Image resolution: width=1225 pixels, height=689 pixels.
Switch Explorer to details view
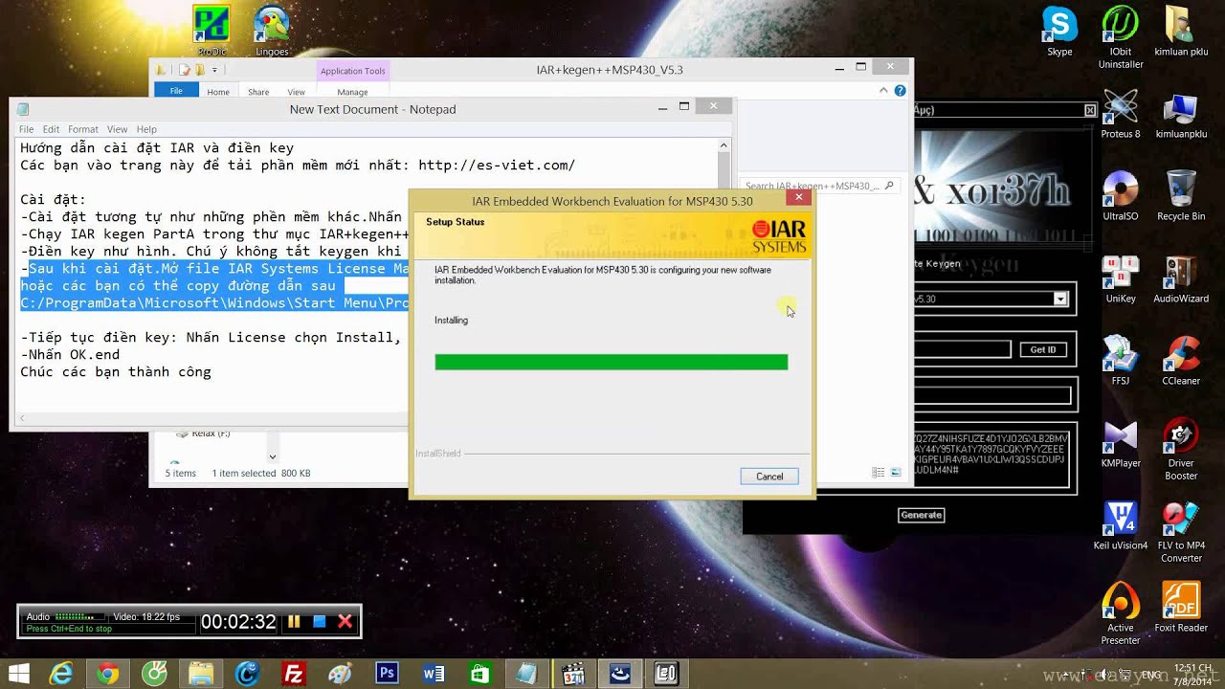pos(879,473)
